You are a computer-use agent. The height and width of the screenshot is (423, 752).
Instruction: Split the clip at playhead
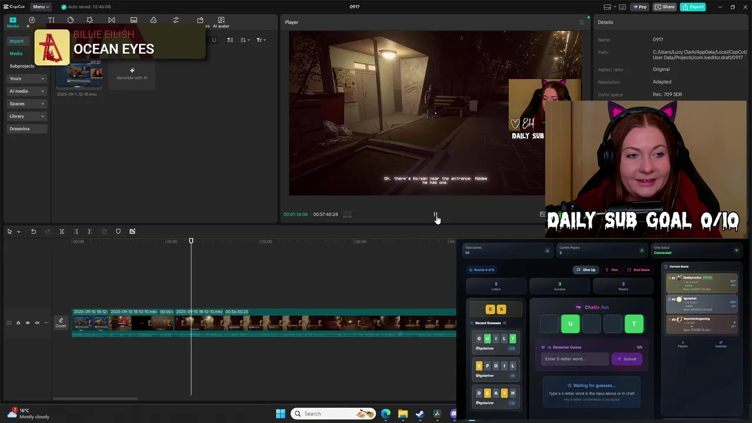[x=62, y=231]
